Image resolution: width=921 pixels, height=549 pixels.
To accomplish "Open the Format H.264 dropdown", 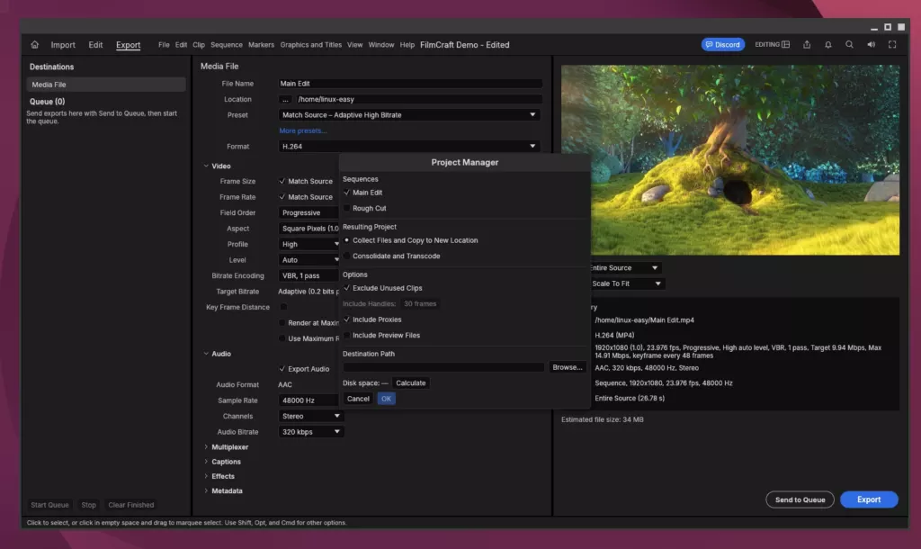I will (x=409, y=147).
